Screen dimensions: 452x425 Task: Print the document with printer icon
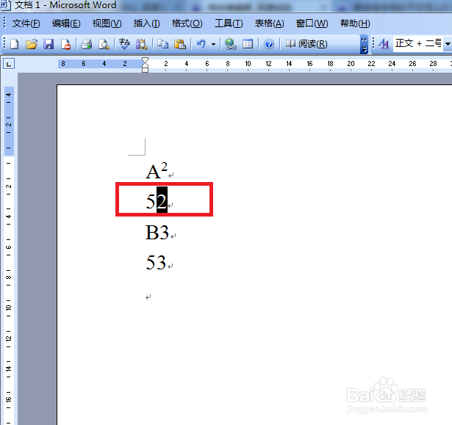coord(86,44)
